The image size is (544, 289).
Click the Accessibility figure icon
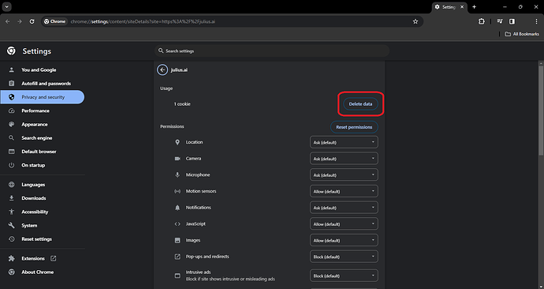12,212
